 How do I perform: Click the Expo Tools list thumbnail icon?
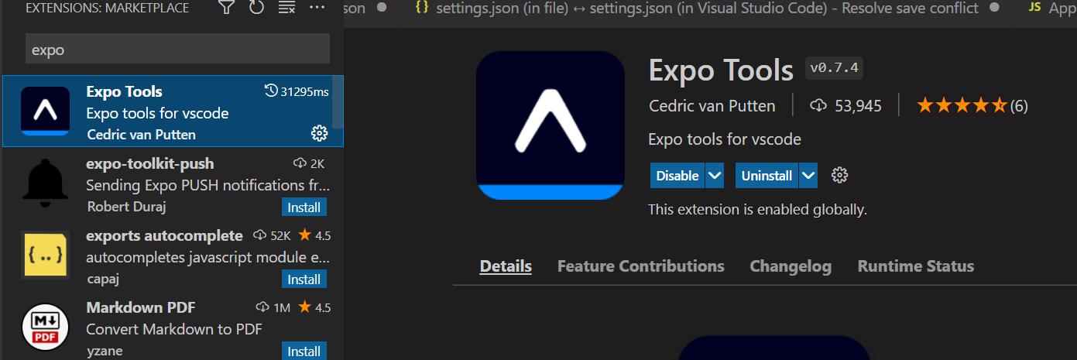[45, 111]
